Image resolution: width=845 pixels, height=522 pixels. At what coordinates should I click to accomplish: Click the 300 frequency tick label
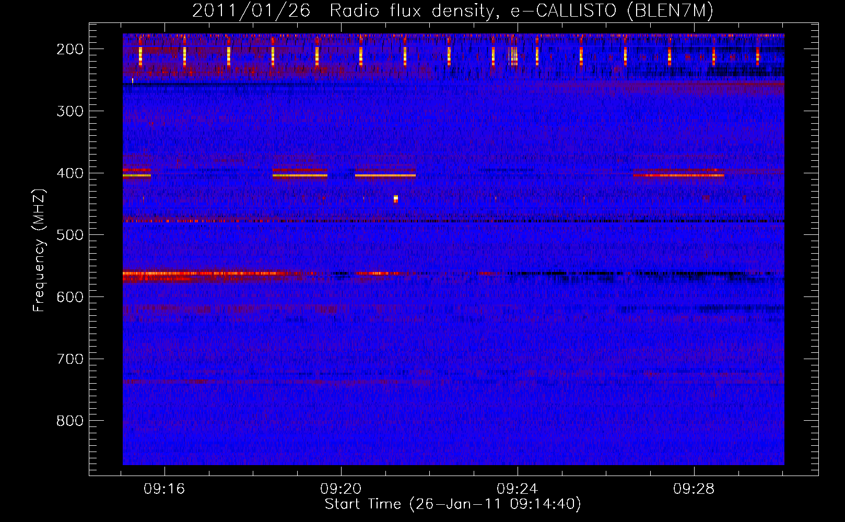(70, 111)
